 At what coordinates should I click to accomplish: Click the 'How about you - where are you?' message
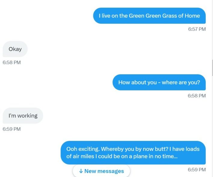pos(159,82)
